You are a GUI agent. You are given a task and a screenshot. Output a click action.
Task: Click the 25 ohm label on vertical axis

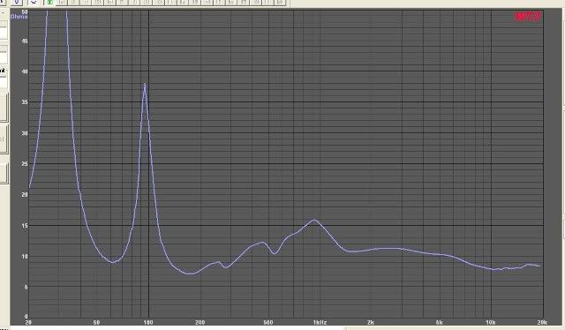[x=25, y=164]
